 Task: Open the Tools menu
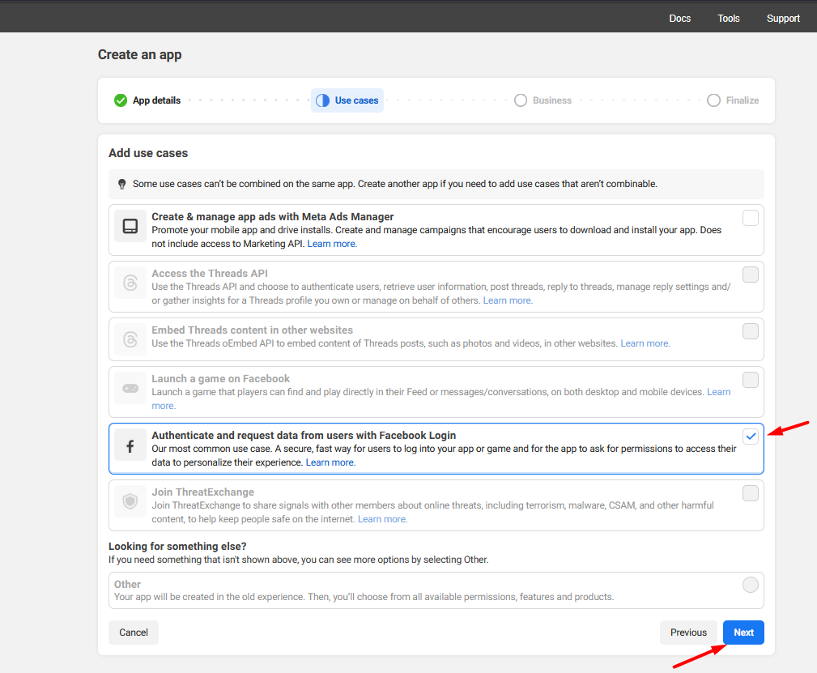click(729, 19)
